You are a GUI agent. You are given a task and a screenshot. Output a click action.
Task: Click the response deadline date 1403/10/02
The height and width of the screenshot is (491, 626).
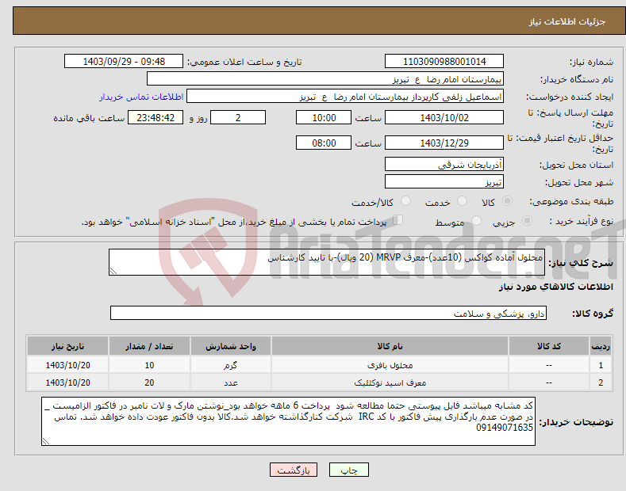click(x=444, y=117)
